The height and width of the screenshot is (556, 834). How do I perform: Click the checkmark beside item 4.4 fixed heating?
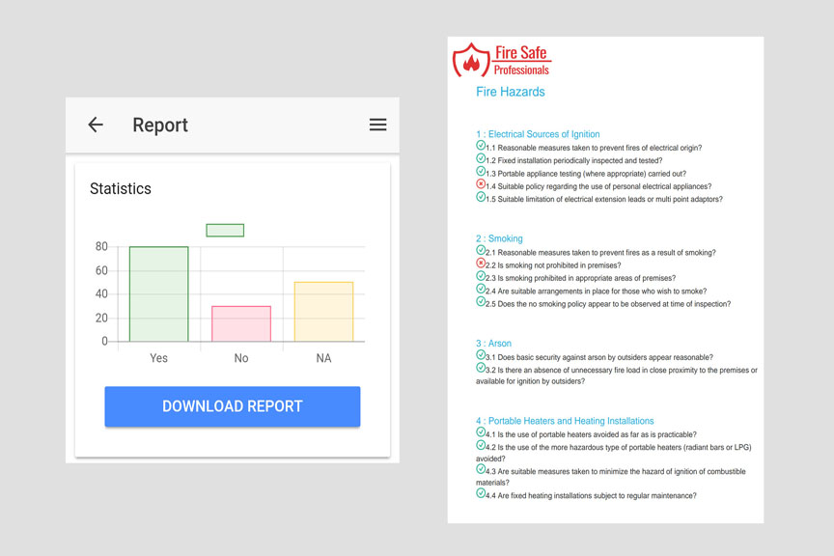(480, 495)
